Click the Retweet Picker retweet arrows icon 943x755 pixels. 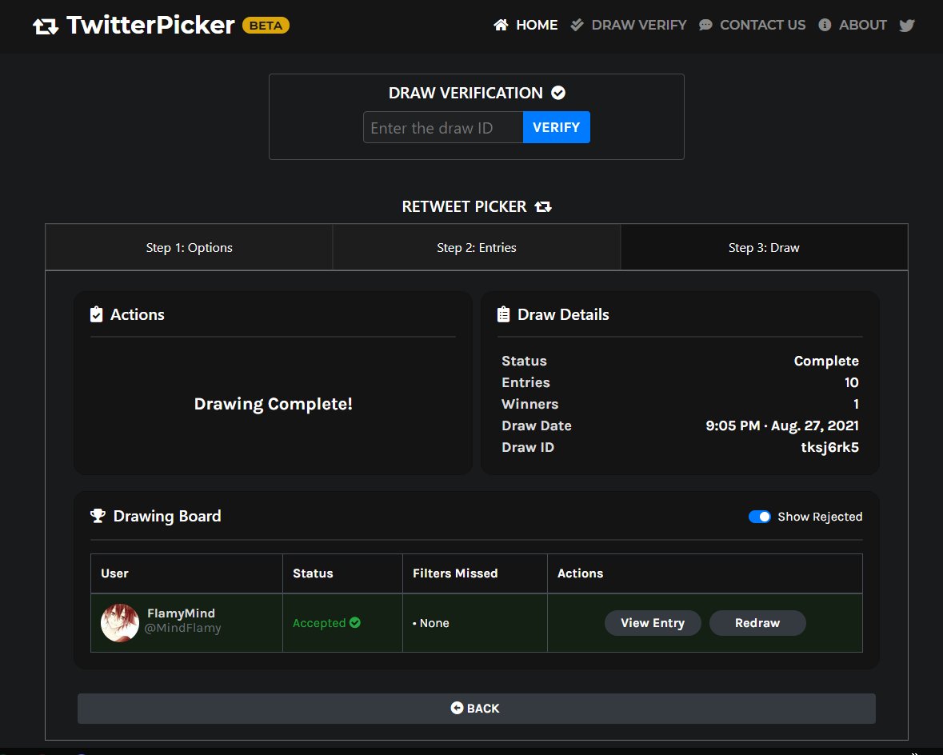pyautogui.click(x=543, y=206)
